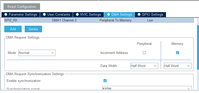Uncheck Memory increment address checkbox

coord(178,53)
